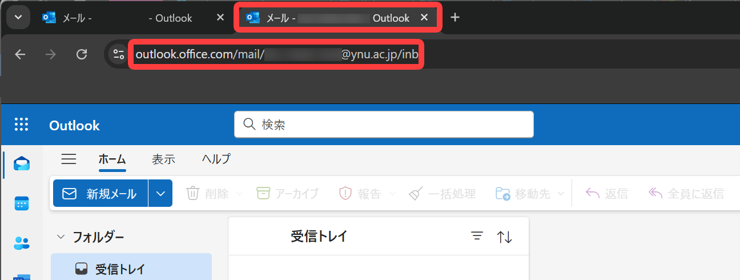Expand the 報告 dropdown chevron
The image size is (740, 280).
coord(392,194)
